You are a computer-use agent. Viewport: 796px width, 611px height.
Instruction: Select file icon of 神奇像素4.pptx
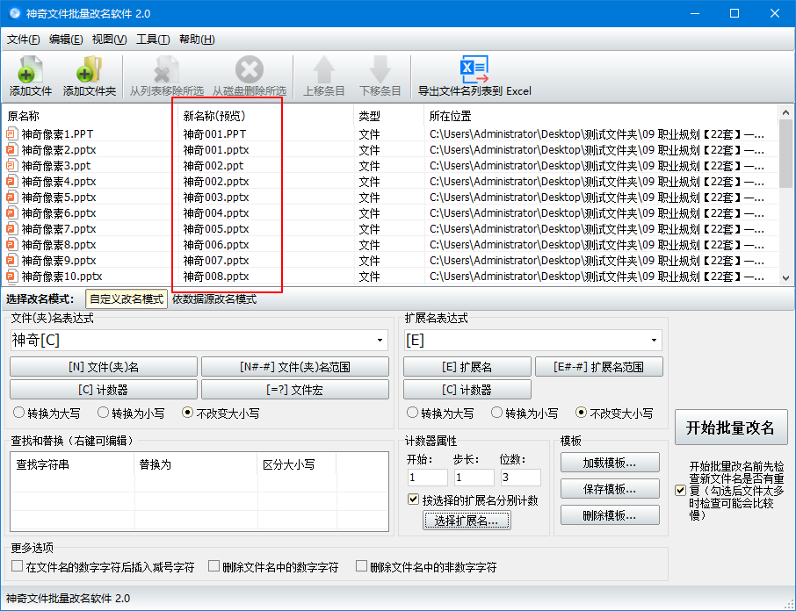[x=11, y=181]
